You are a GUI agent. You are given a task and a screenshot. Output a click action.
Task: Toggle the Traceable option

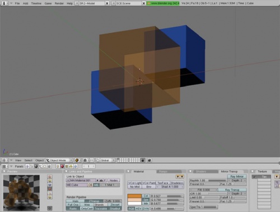101,209
